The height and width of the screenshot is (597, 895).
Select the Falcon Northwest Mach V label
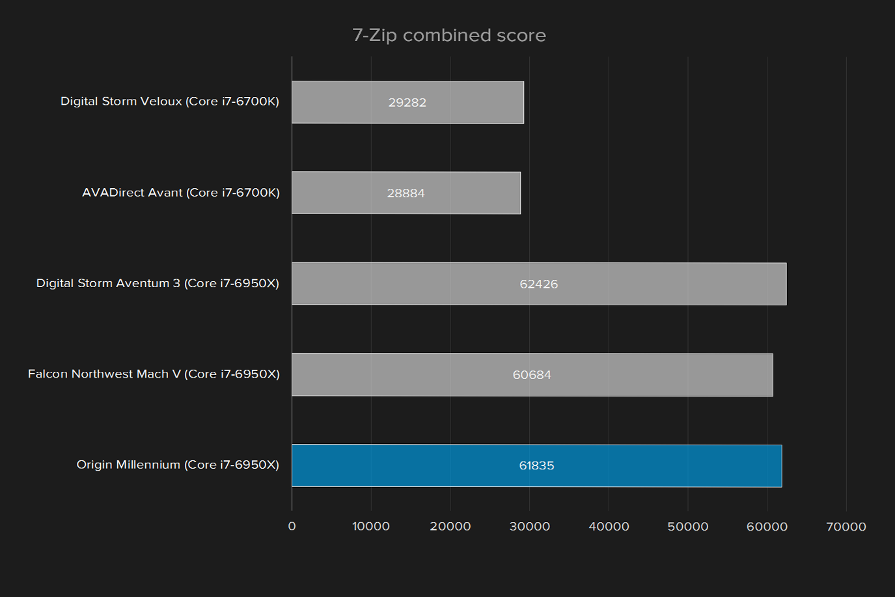154,374
